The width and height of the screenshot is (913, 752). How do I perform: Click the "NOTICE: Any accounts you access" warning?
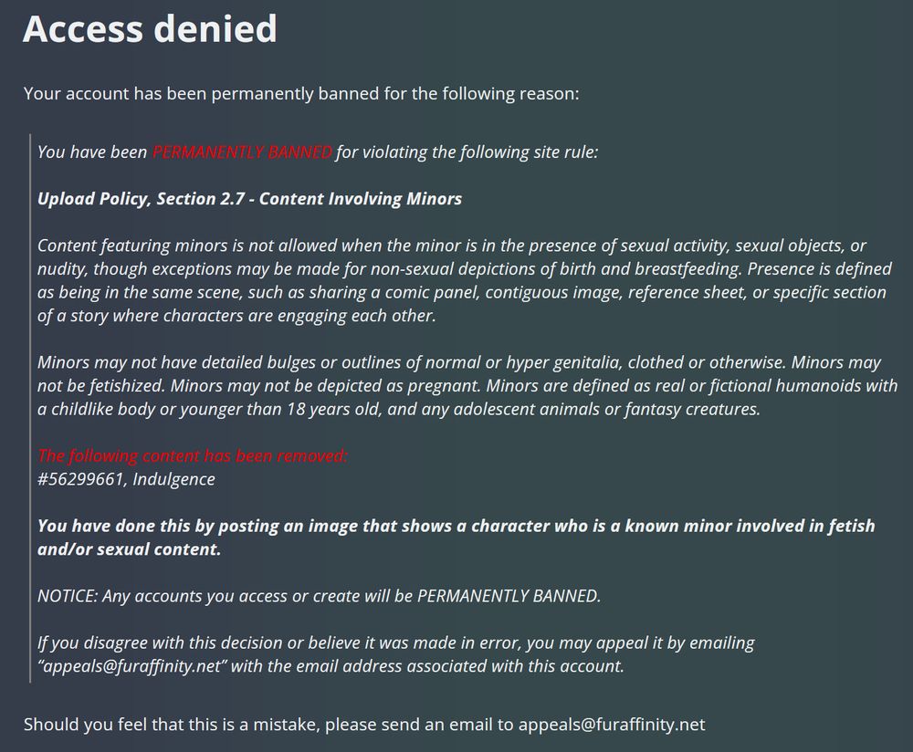tap(319, 596)
